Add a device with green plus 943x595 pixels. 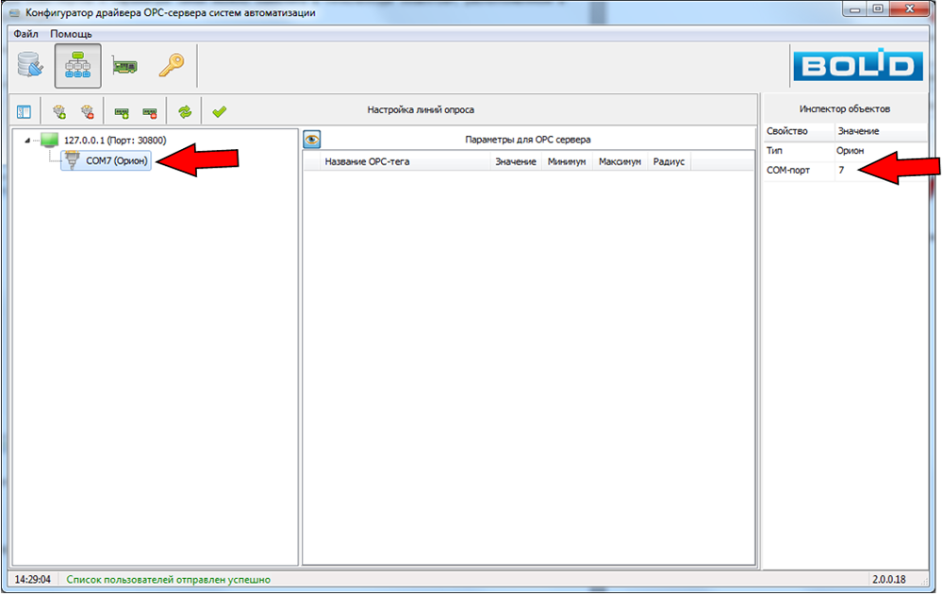[122, 111]
